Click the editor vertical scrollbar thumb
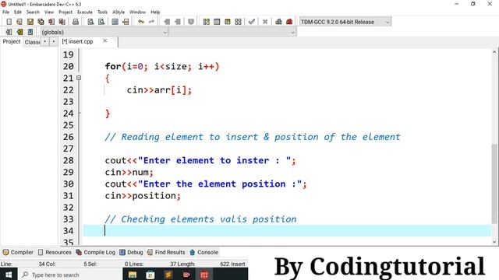Image resolution: width=499 pixels, height=280 pixels. point(494,184)
